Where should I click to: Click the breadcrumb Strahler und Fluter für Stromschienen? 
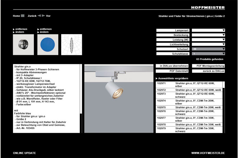click(x=182, y=16)
